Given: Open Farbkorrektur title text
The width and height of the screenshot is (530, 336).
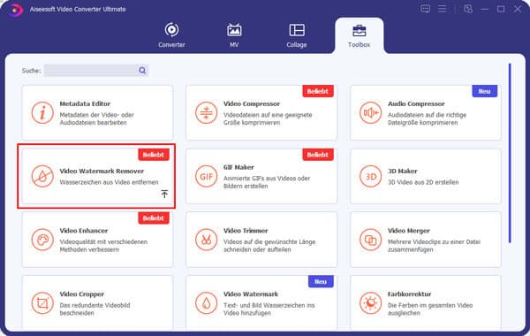Looking at the screenshot, I should point(409,294).
